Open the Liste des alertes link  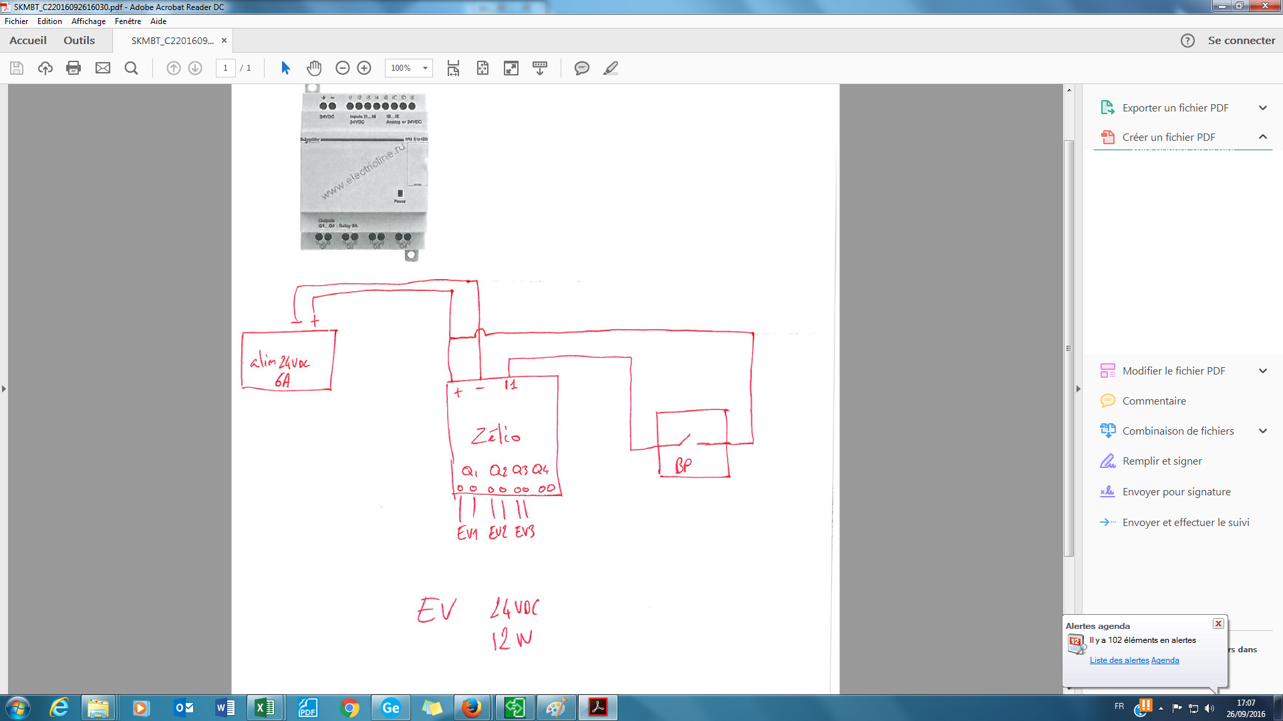click(x=1119, y=660)
